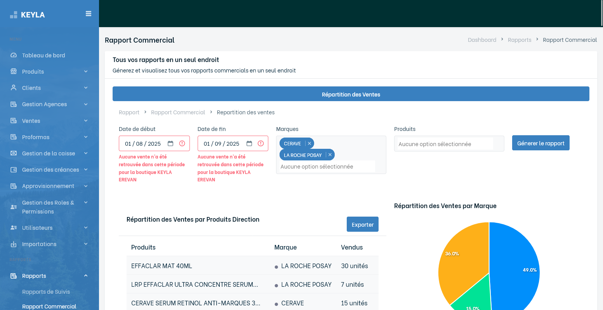Click LRP EFFACLAR ULTRA CONCENTRE SERUM row
Screen dimensions: 603x310
pos(252,284)
